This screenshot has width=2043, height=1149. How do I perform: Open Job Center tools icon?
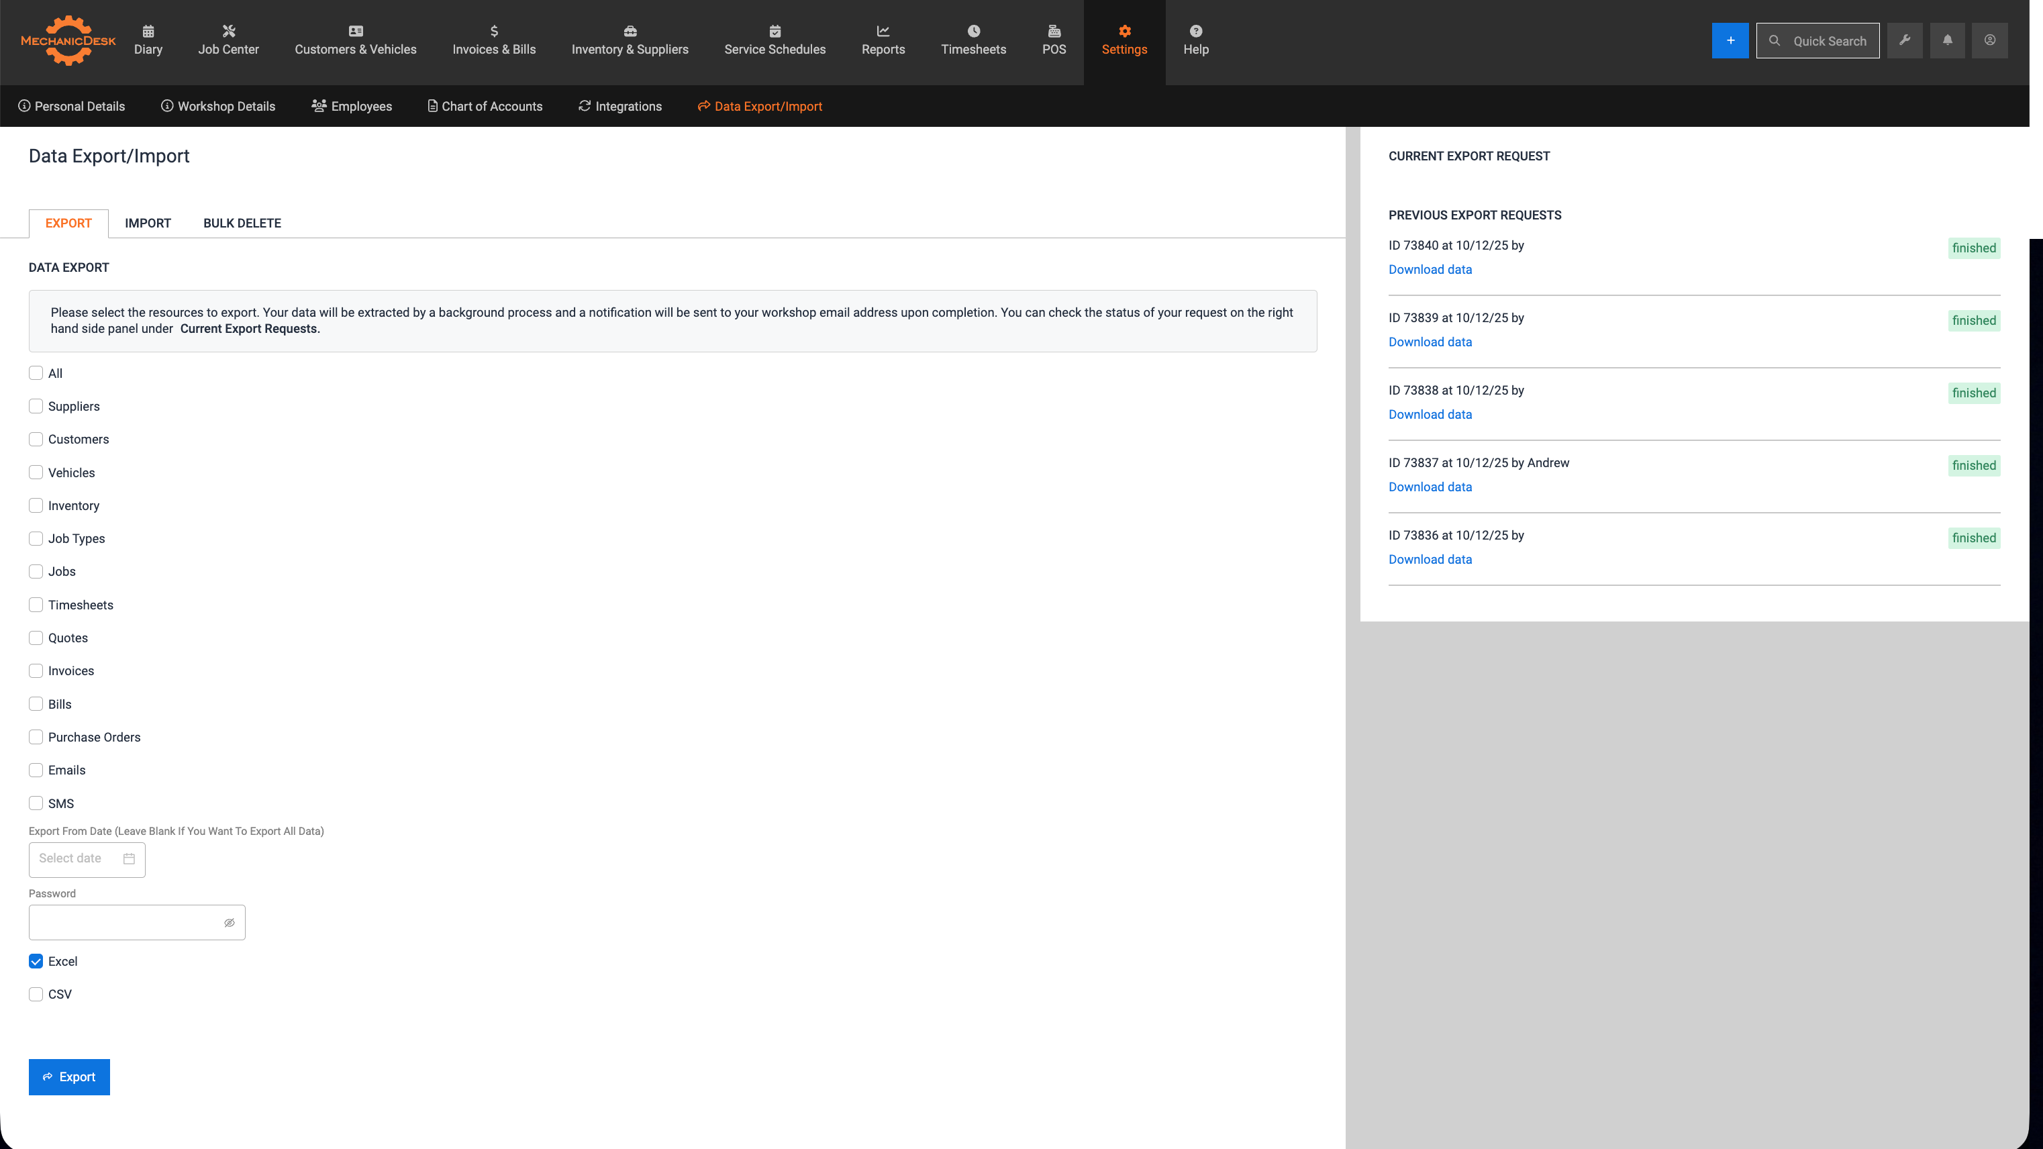click(228, 31)
